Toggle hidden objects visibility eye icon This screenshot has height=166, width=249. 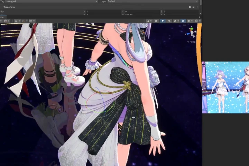point(183,21)
